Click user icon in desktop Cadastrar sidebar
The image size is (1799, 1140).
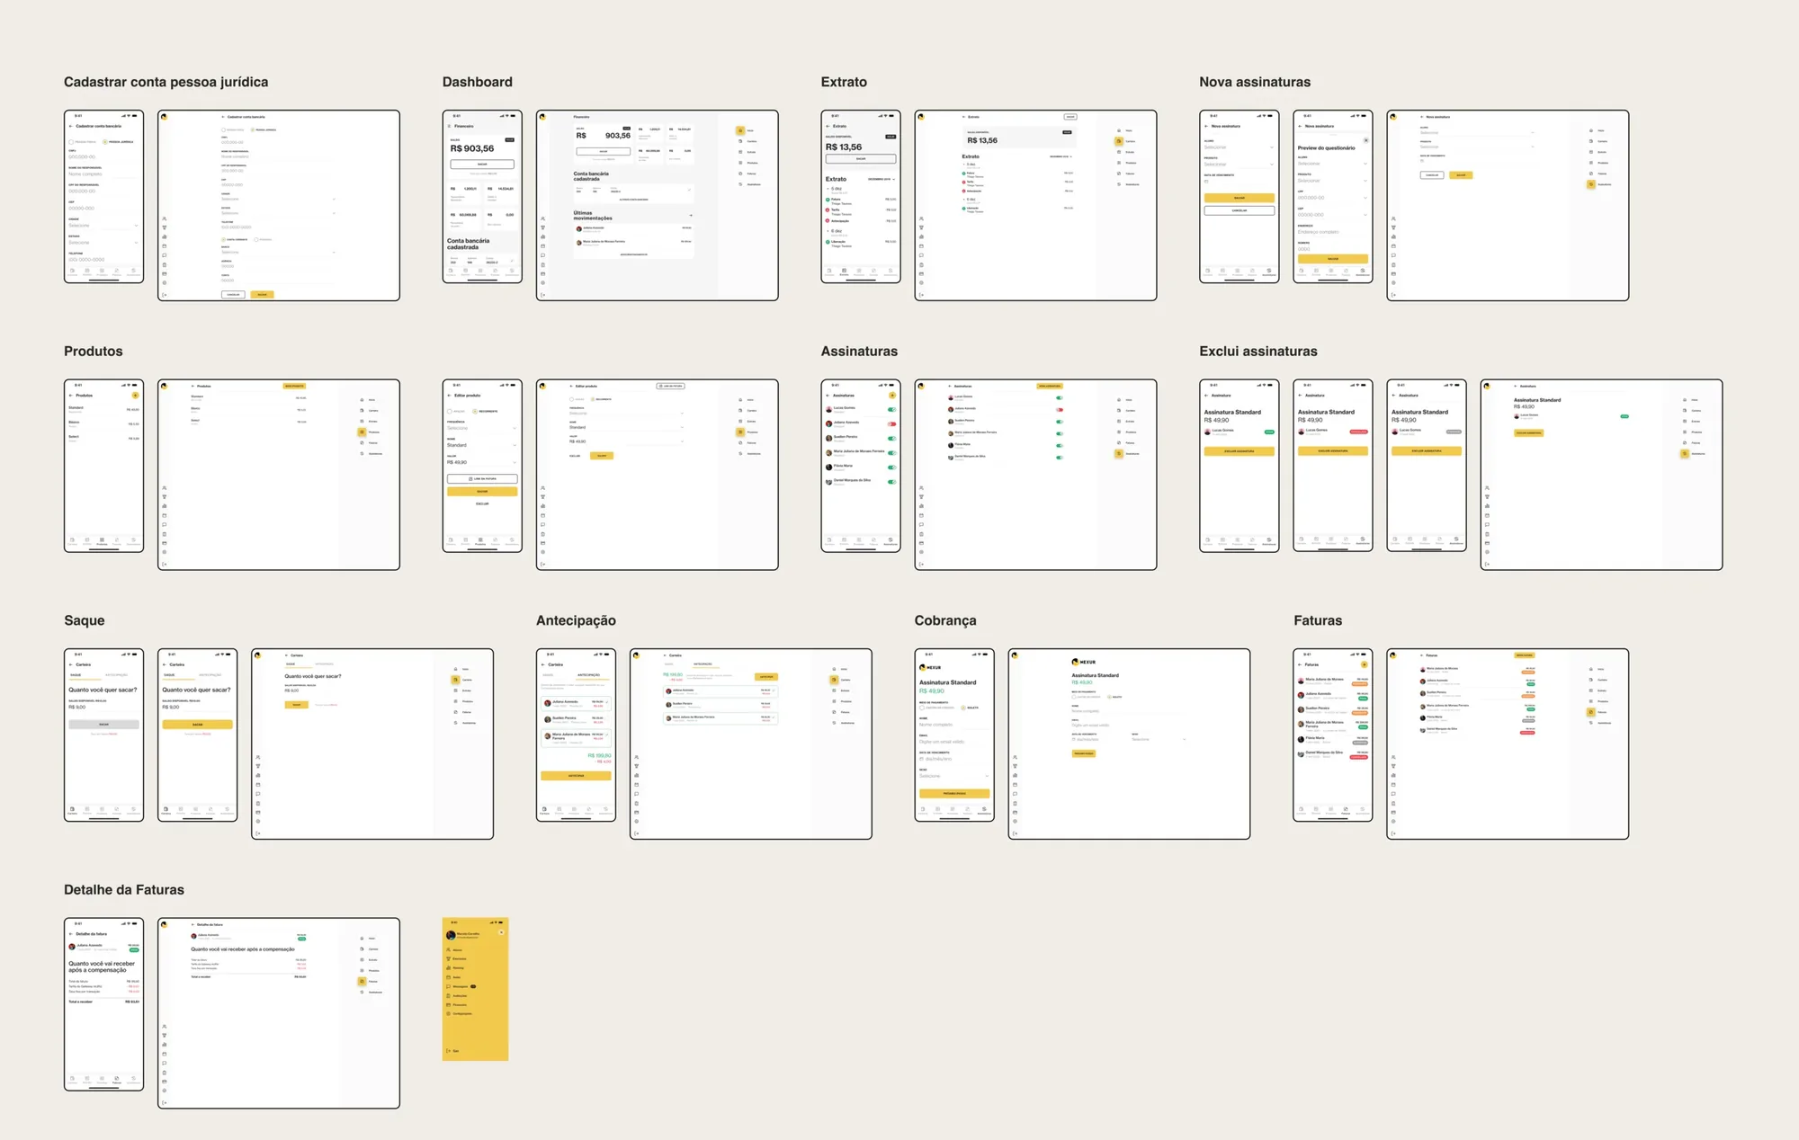tap(165, 218)
